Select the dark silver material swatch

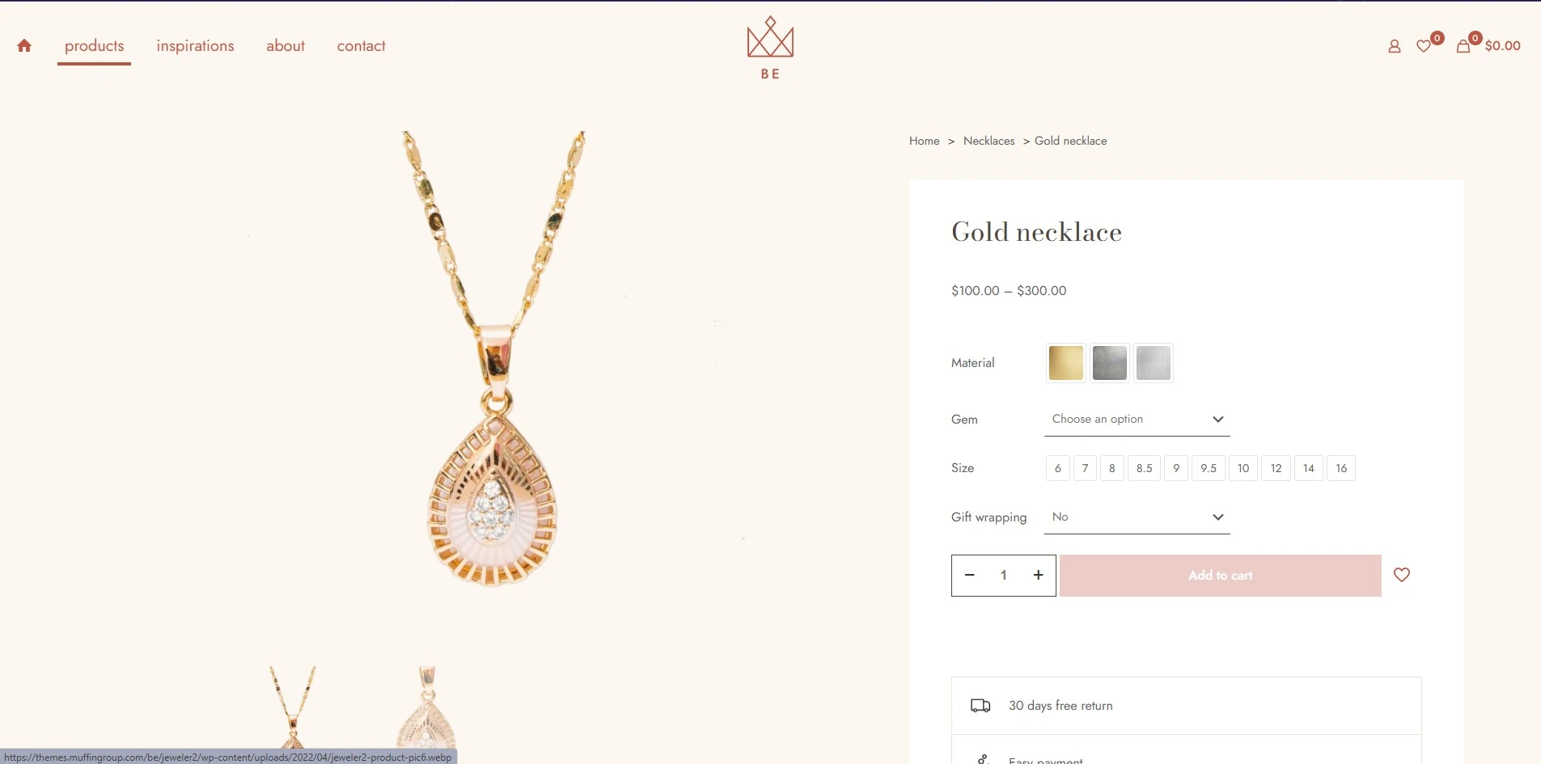point(1109,363)
